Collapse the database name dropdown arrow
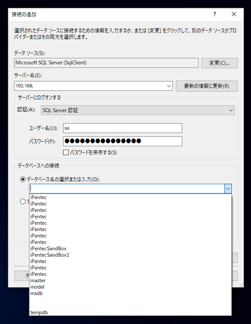Viewport: 251px width, 324px height. pos(228,189)
